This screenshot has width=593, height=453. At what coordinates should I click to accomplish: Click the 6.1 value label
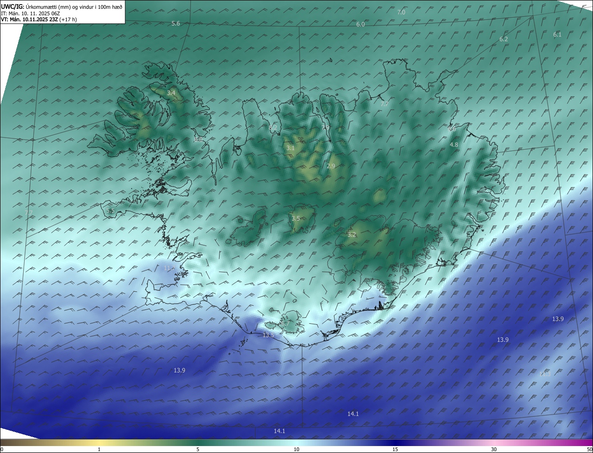557,35
